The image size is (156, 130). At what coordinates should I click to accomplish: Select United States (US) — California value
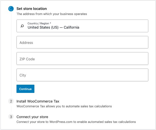[53, 27]
